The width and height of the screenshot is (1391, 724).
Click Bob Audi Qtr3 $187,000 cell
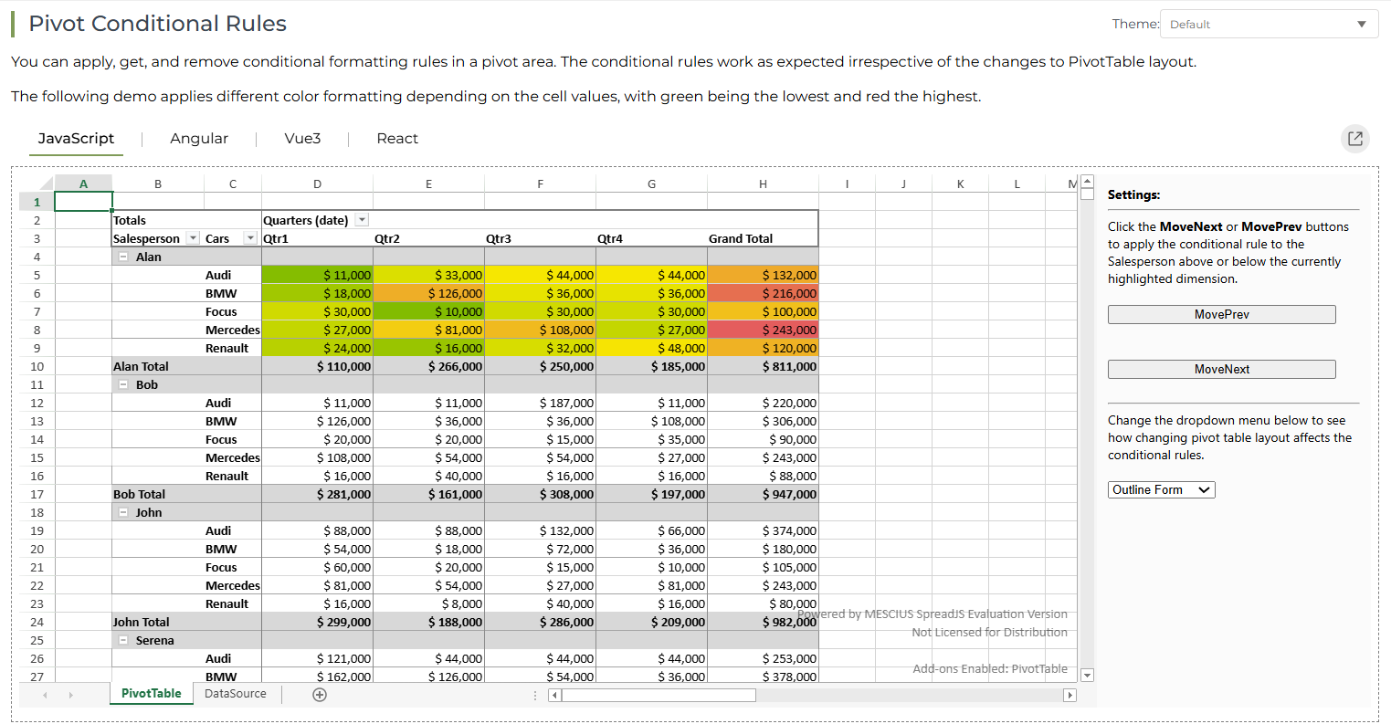540,403
